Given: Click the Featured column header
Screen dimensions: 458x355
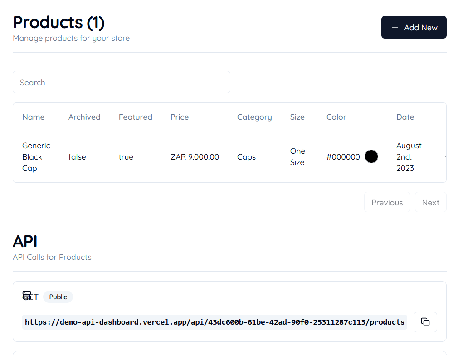Looking at the screenshot, I should [x=135, y=117].
